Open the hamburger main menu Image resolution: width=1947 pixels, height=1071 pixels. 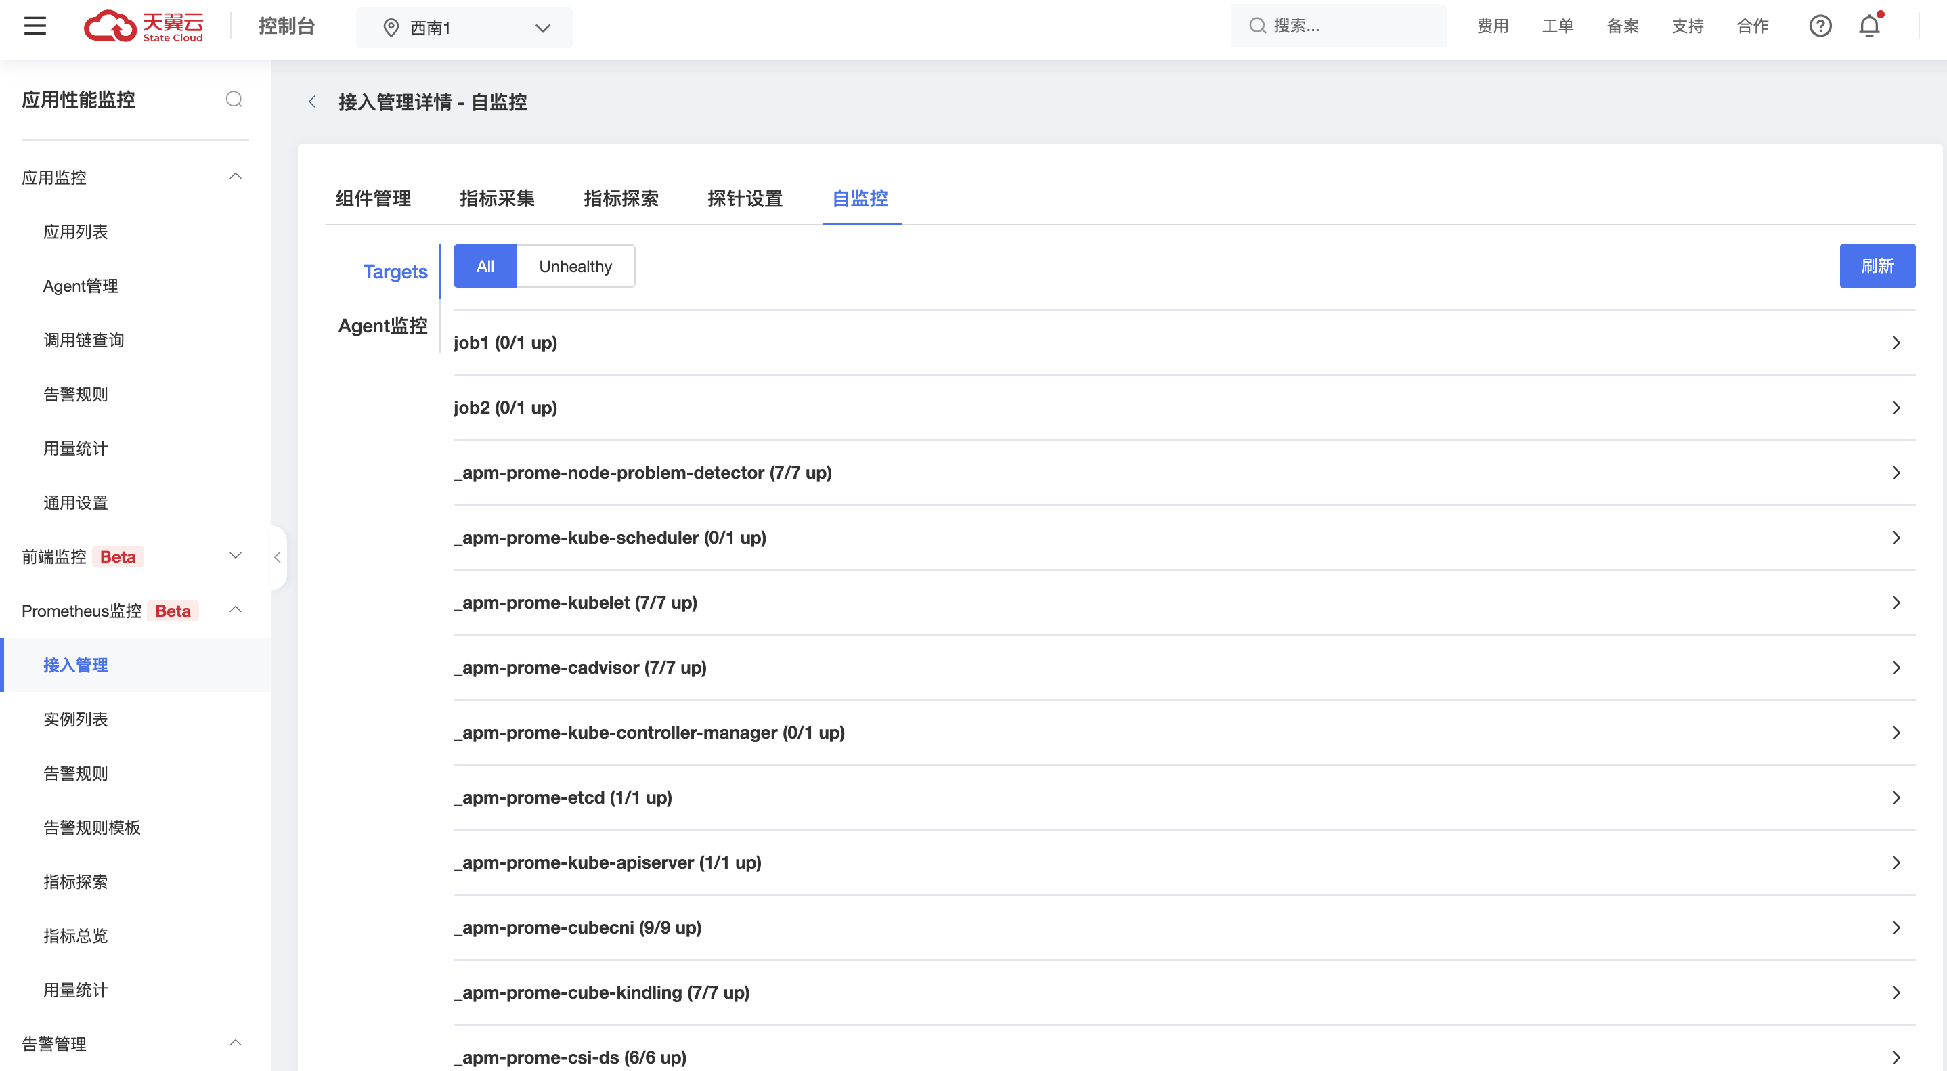click(x=35, y=26)
